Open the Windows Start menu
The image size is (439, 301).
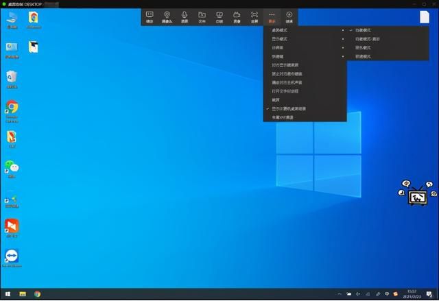(8, 294)
